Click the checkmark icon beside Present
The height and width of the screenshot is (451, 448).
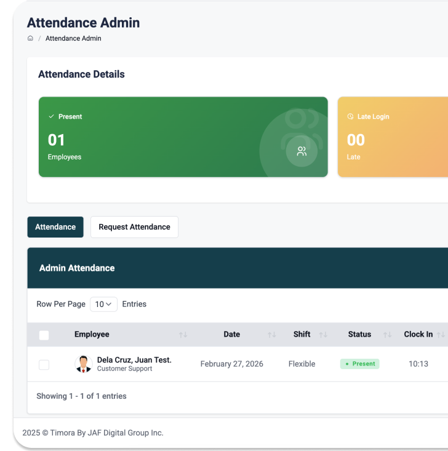pyautogui.click(x=51, y=116)
